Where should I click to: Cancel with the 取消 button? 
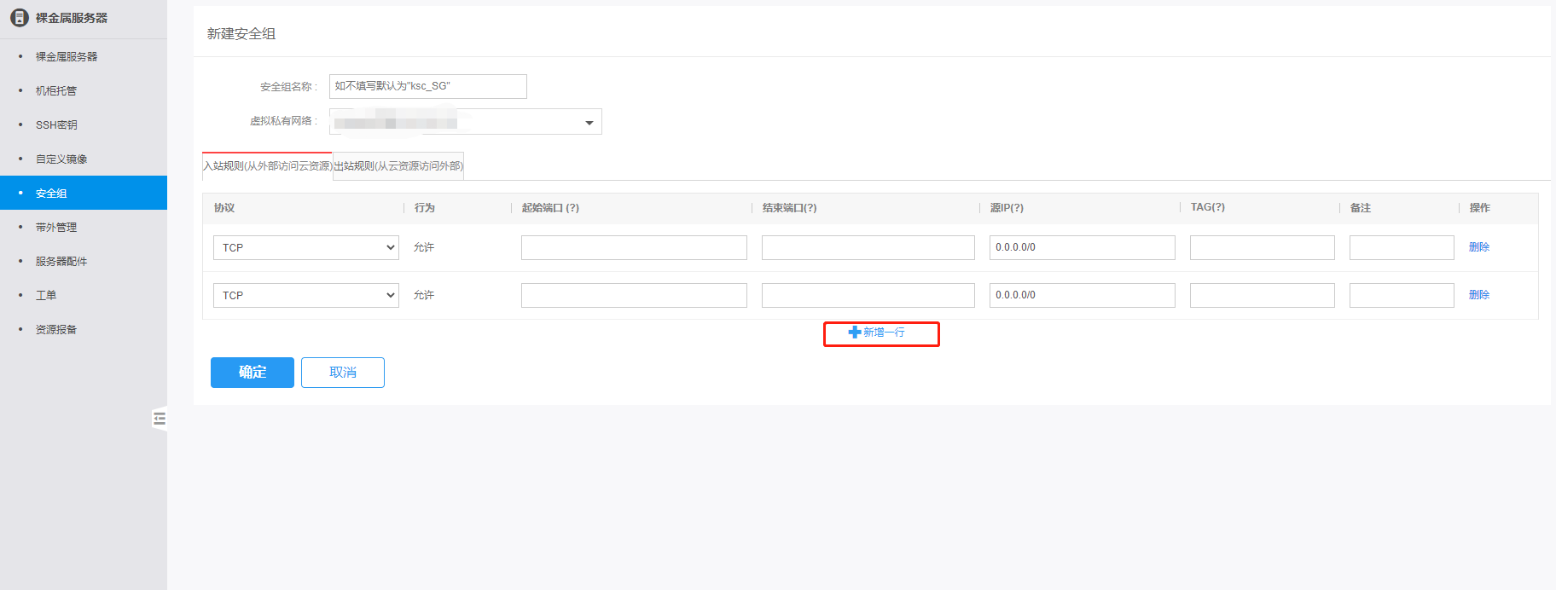pyautogui.click(x=343, y=373)
